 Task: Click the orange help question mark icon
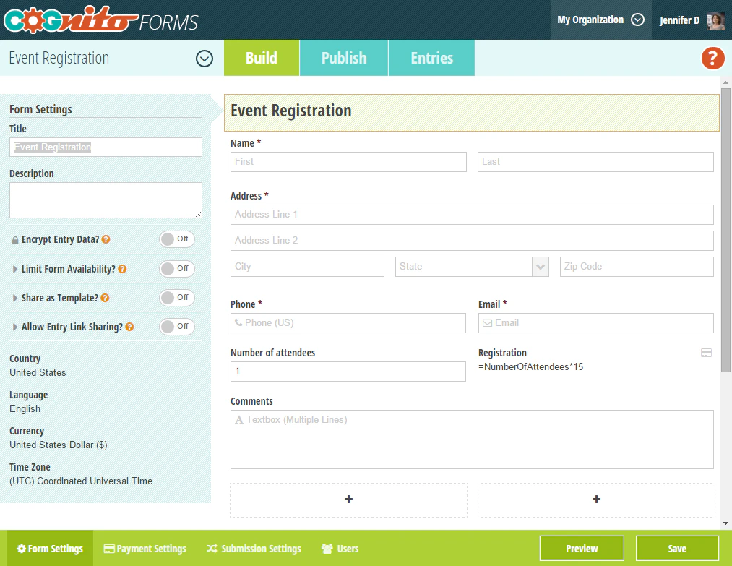[712, 58]
